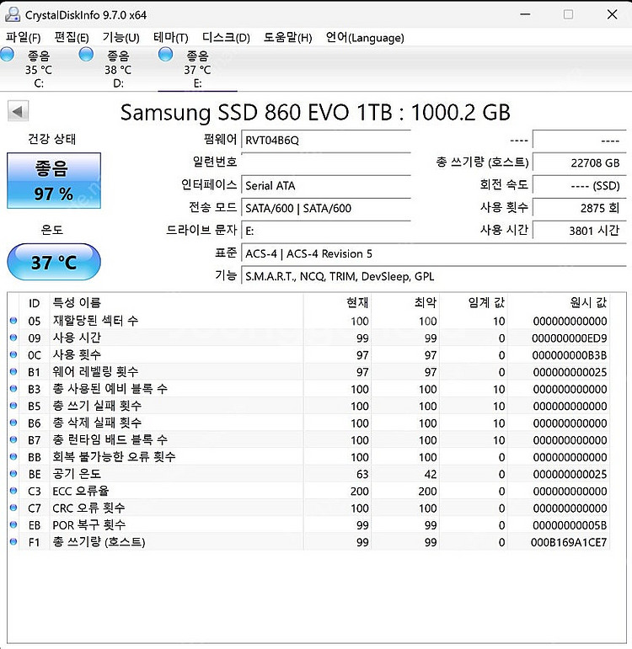Select the POR 복구 횟수 attribute row

pyautogui.click(x=308, y=524)
